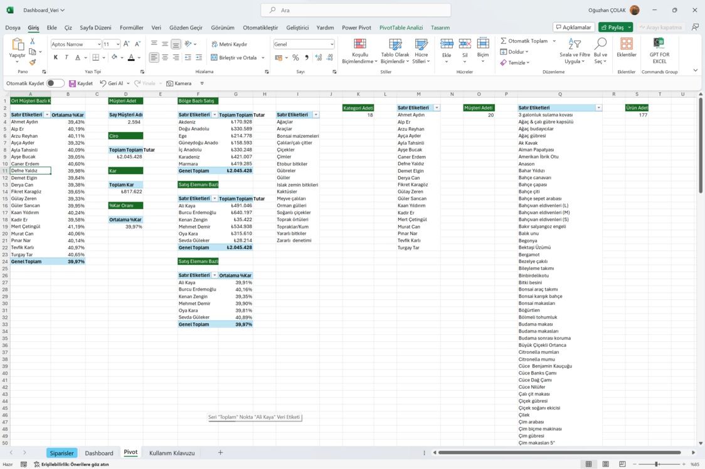Open Tablo Olarak Biçimlendir gallery
This screenshot has height=469, width=705.
pyautogui.click(x=395, y=51)
